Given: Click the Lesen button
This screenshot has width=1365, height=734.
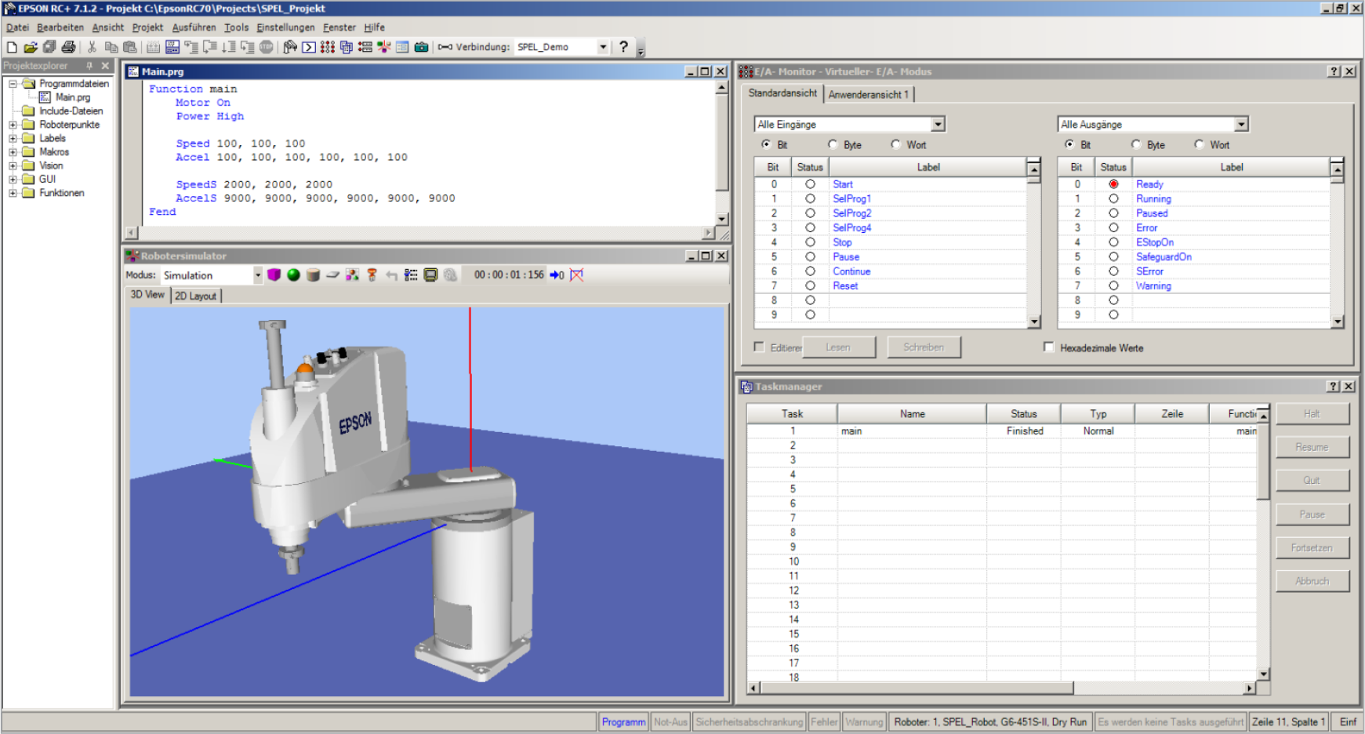Looking at the screenshot, I should click(x=838, y=347).
